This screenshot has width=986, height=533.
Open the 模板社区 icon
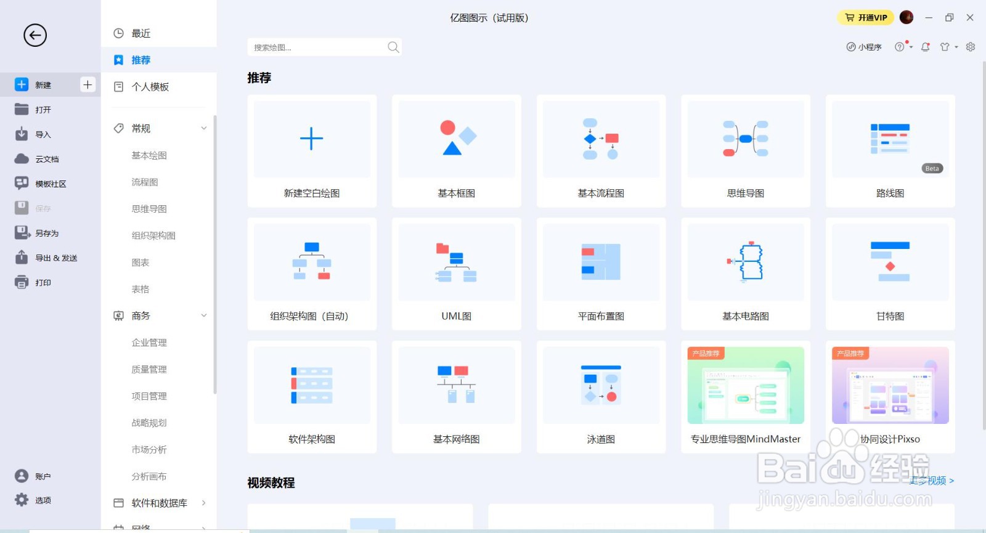22,183
